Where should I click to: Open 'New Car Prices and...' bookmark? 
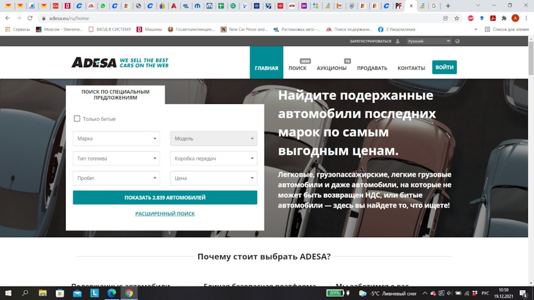pyautogui.click(x=244, y=29)
